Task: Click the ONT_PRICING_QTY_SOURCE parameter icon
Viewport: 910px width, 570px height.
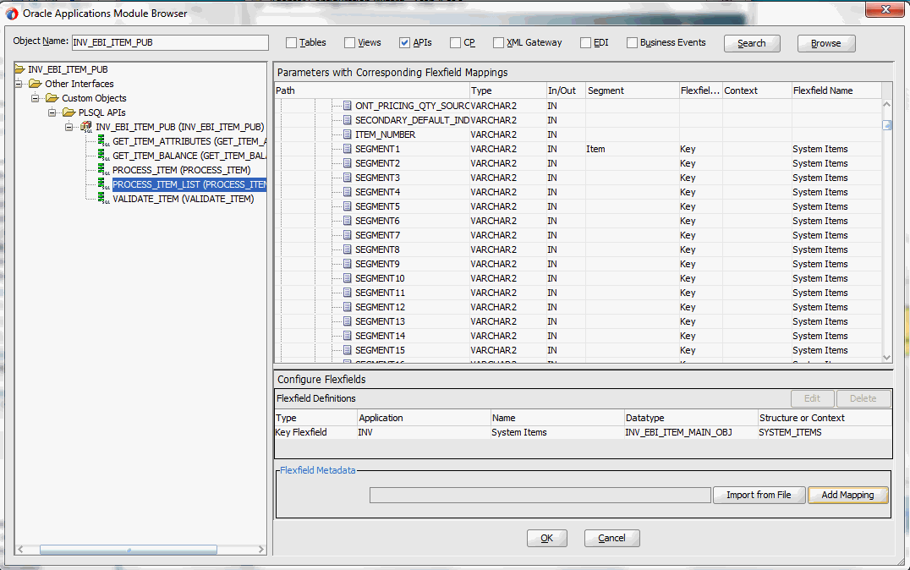Action: 347,106
